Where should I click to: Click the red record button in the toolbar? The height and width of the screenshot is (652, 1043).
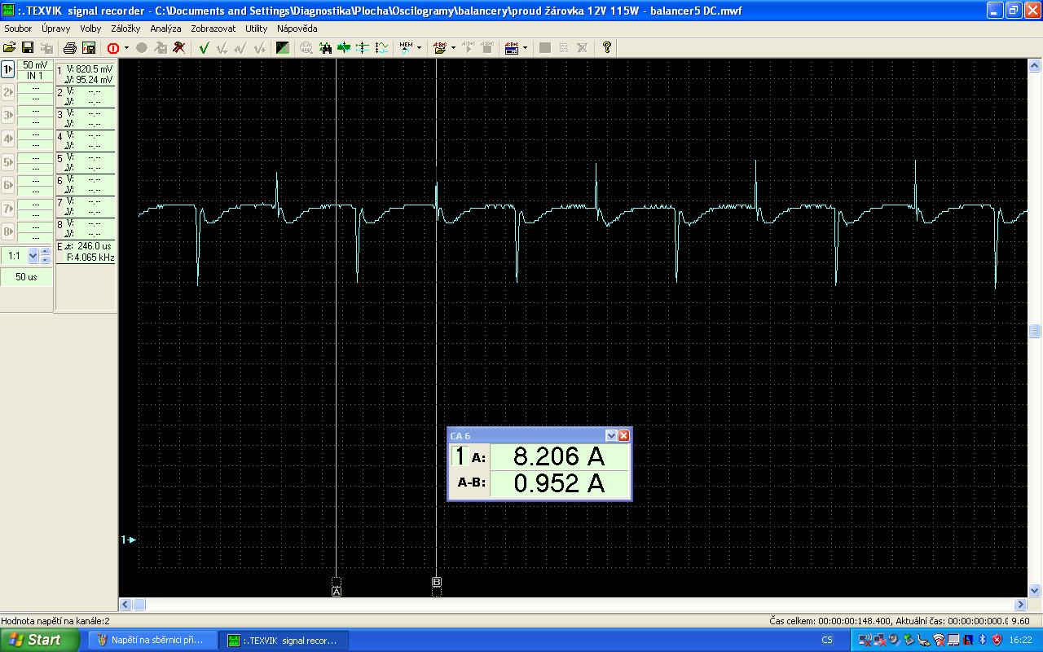pos(112,48)
